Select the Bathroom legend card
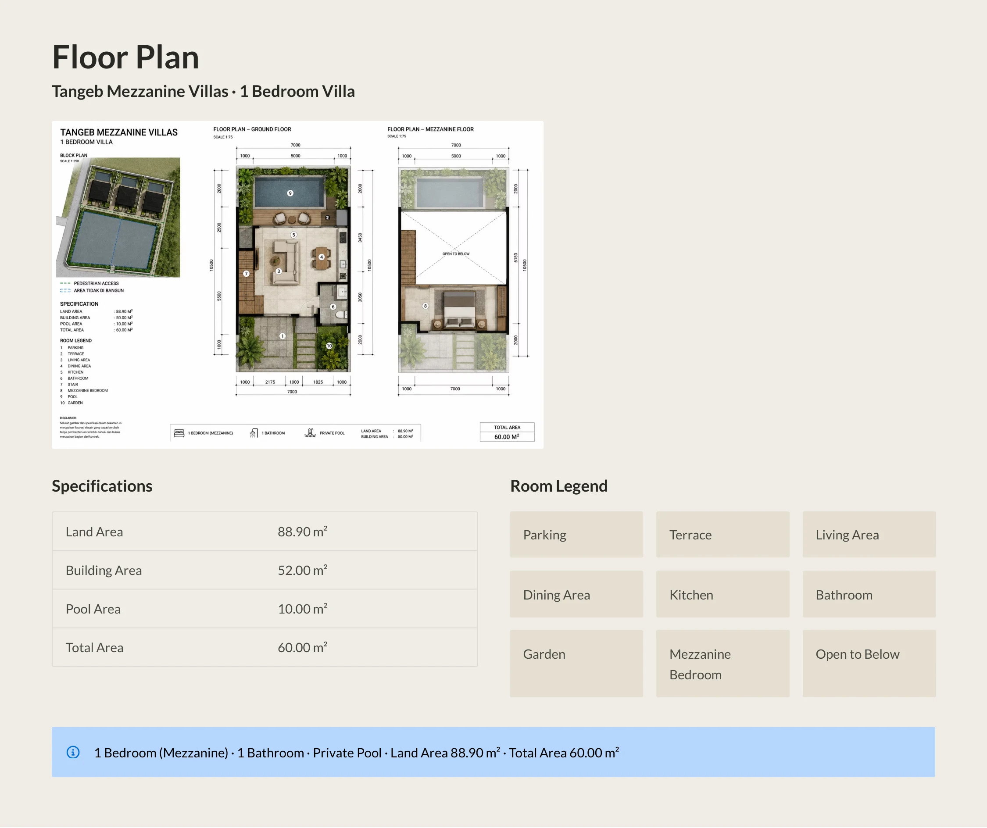 coord(869,594)
